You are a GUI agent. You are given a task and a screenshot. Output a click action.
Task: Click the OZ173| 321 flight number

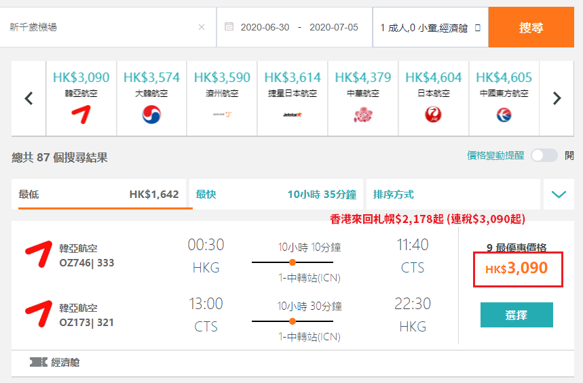[87, 323]
